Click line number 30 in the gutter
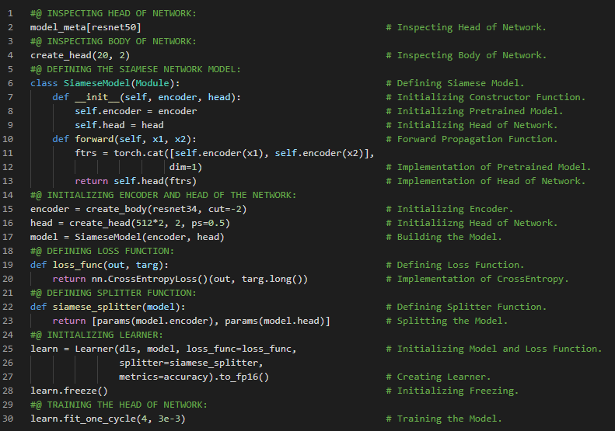This screenshot has width=615, height=431. click(11, 419)
